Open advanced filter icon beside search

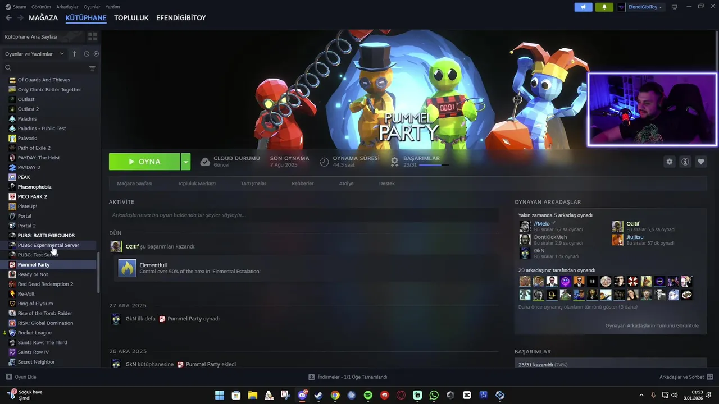pos(92,68)
